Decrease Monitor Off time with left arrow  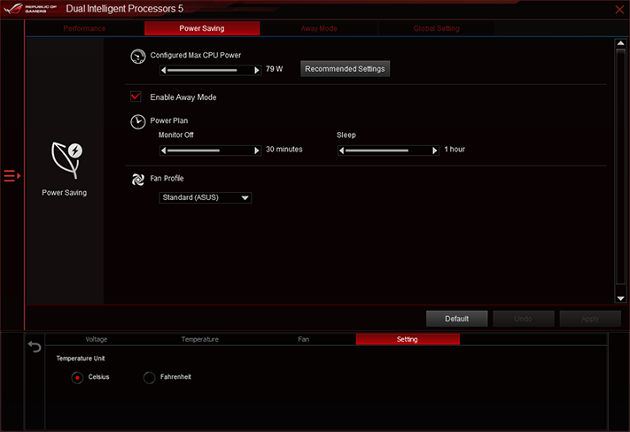[163, 150]
